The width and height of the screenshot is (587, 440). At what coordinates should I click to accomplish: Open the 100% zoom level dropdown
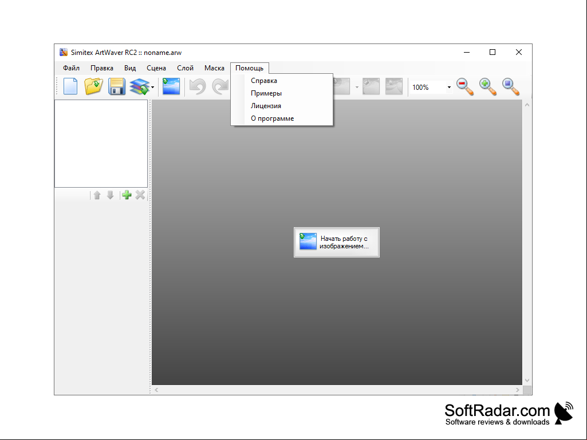449,87
